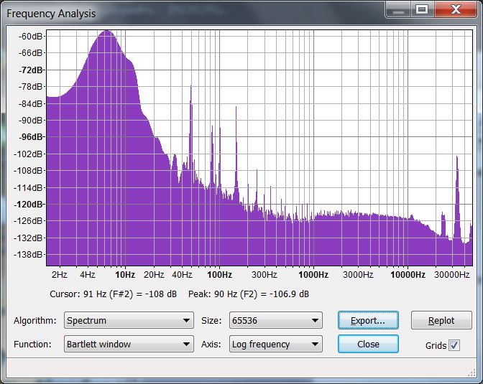Maximize the Frequency Analysis window

click(x=422, y=9)
